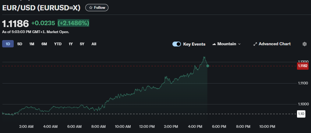Screen dimensions: 311x133
Task: Click the 2:00 PM axis label
Action: pyautogui.click(x=171, y=127)
